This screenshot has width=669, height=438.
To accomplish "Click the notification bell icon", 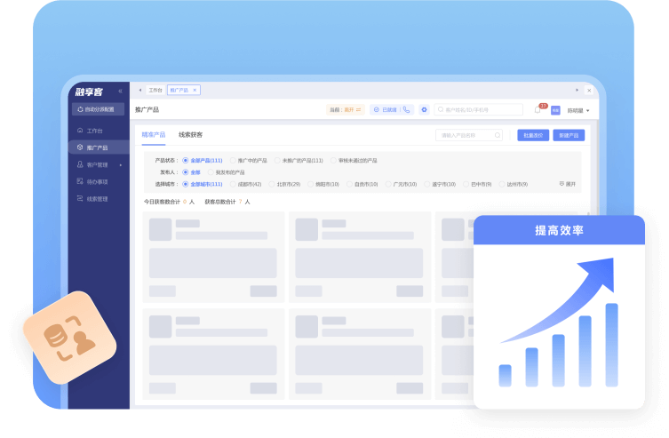I will click(x=538, y=110).
